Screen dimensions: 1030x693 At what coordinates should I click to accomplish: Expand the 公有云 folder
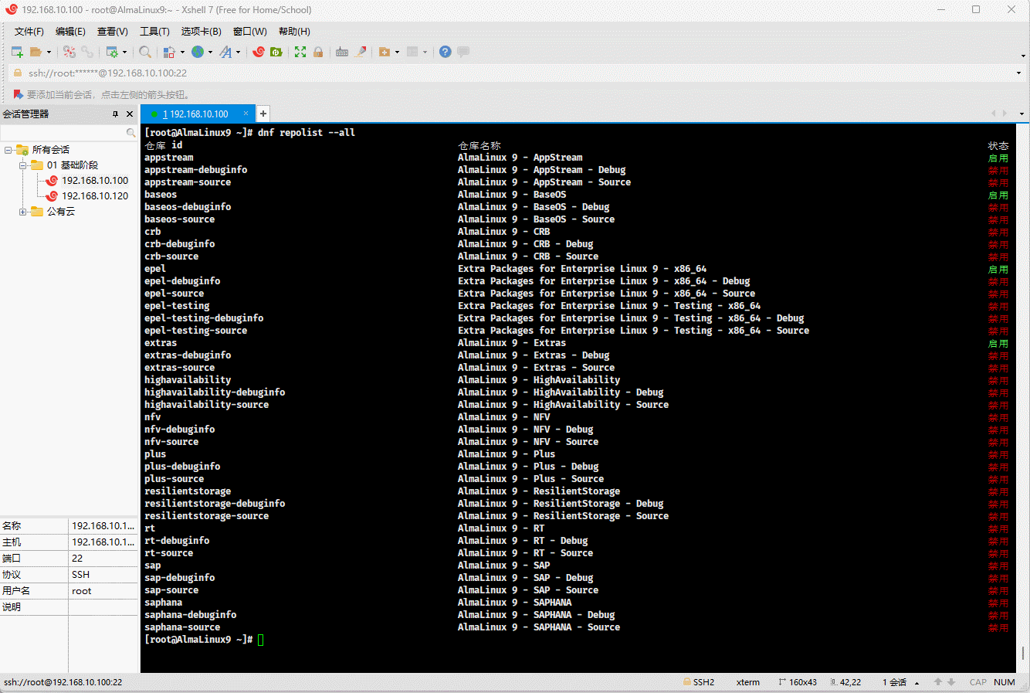coord(23,212)
